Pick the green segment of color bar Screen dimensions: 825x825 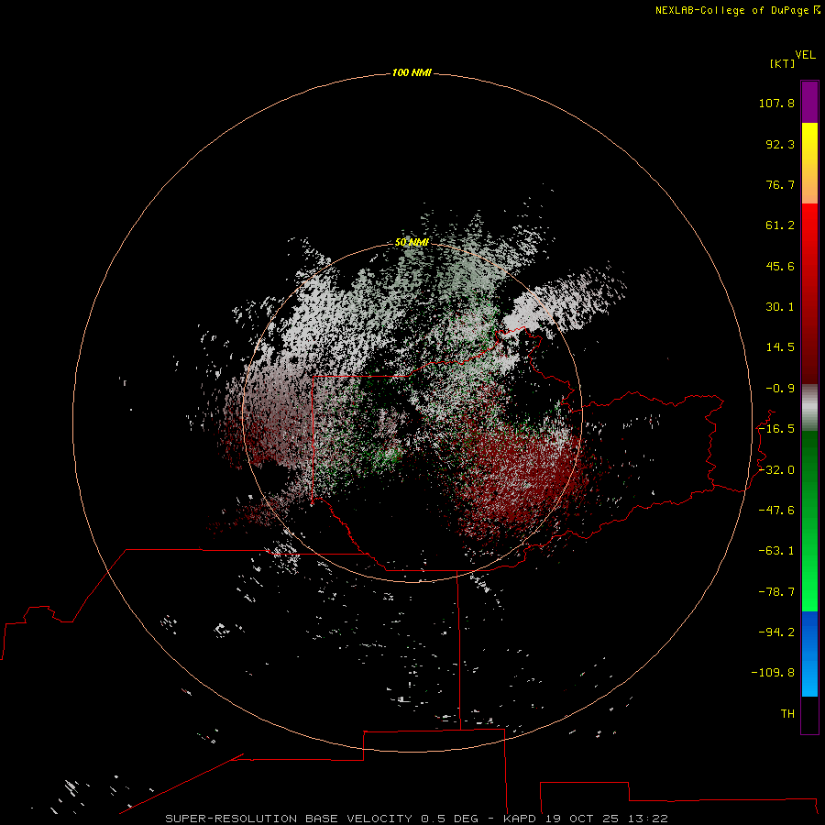pyautogui.click(x=809, y=521)
